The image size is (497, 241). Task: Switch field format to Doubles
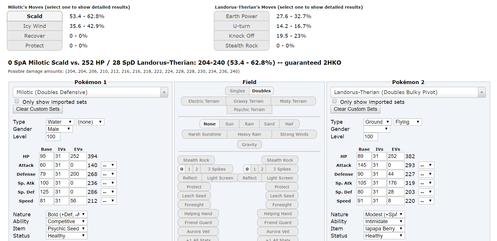pos(261,91)
